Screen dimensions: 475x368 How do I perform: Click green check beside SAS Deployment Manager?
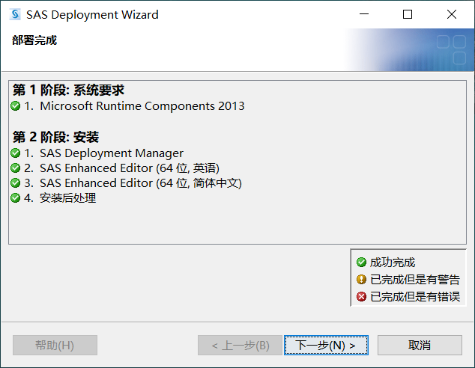pyautogui.click(x=16, y=153)
